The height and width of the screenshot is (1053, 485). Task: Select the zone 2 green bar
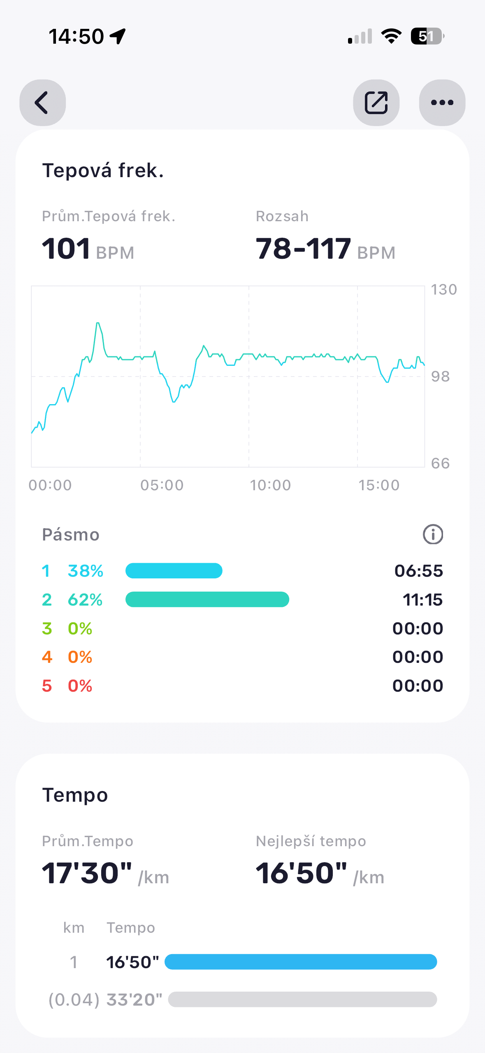[207, 599]
